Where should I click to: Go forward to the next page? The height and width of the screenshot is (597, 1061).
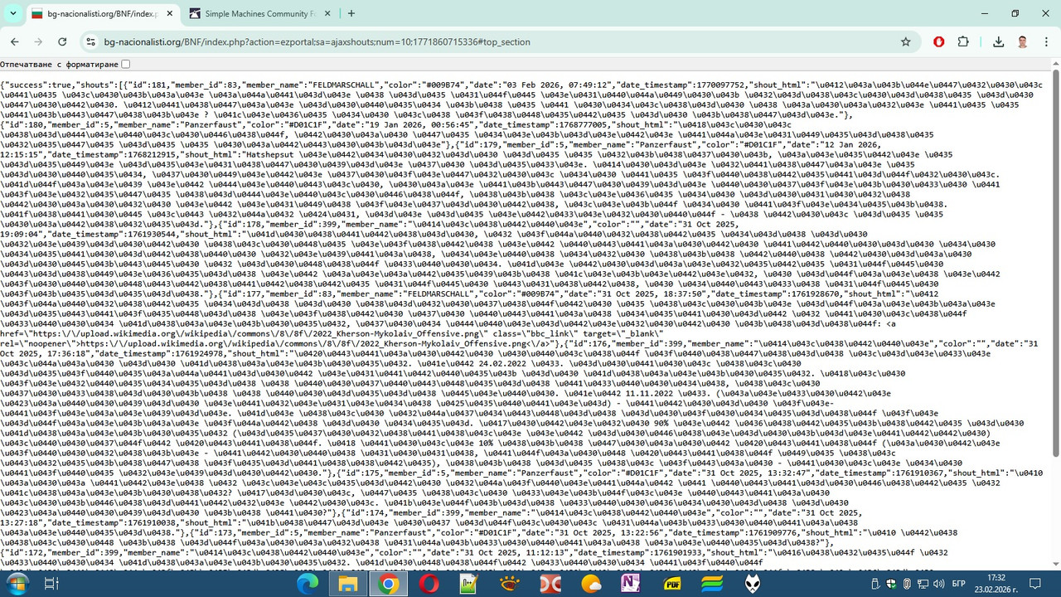coord(38,41)
